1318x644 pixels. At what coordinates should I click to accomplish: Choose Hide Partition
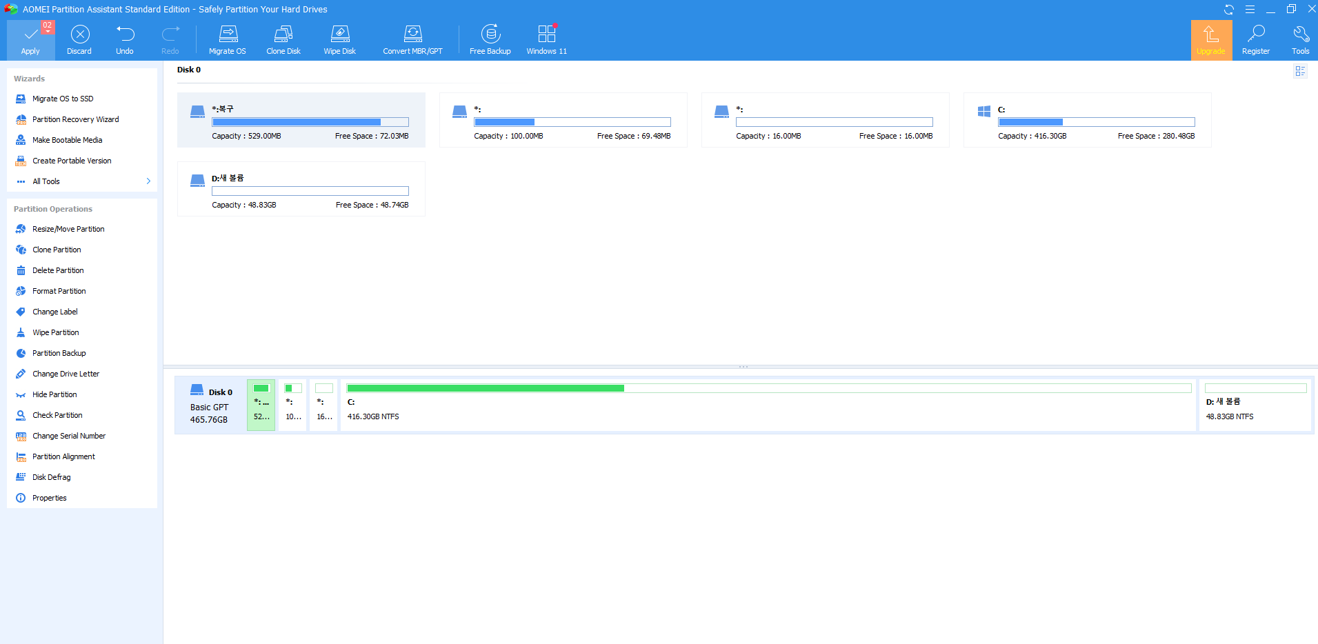click(54, 394)
